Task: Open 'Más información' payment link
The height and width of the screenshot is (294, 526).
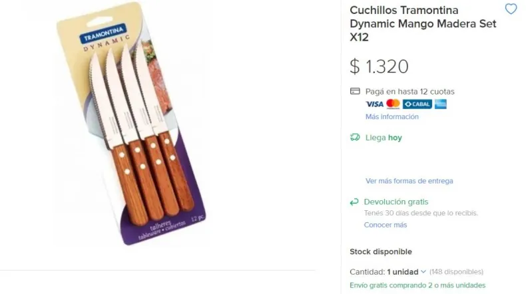Action: click(392, 116)
